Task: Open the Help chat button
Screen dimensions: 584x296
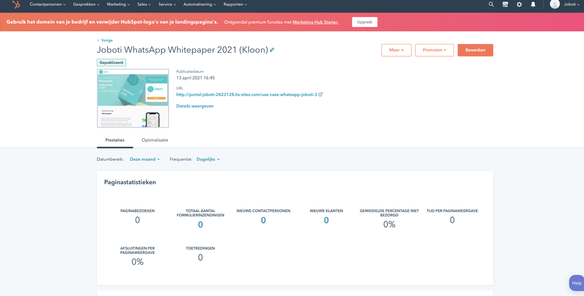Action: click(x=576, y=283)
